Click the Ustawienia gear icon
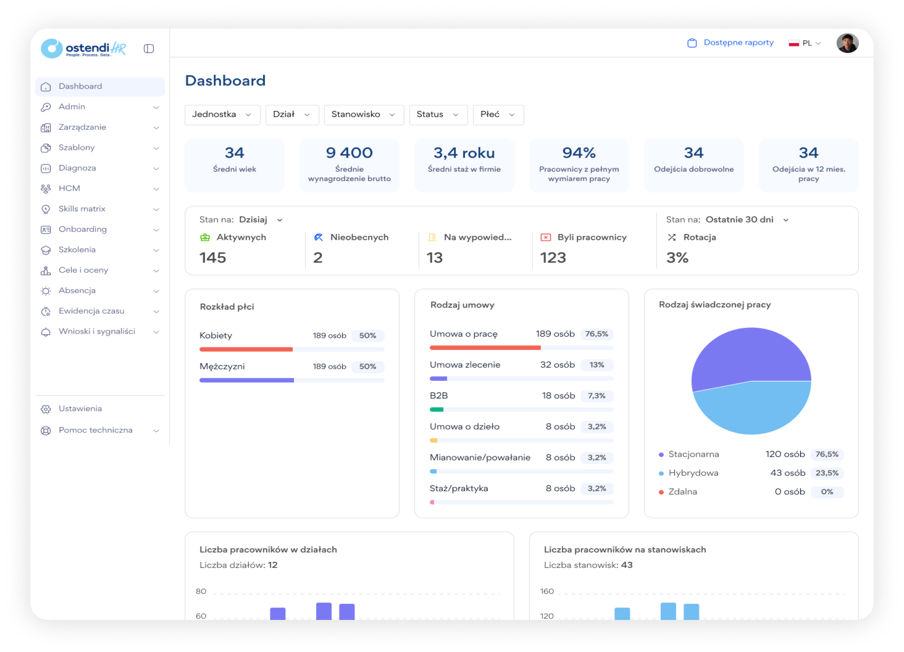 [46, 409]
